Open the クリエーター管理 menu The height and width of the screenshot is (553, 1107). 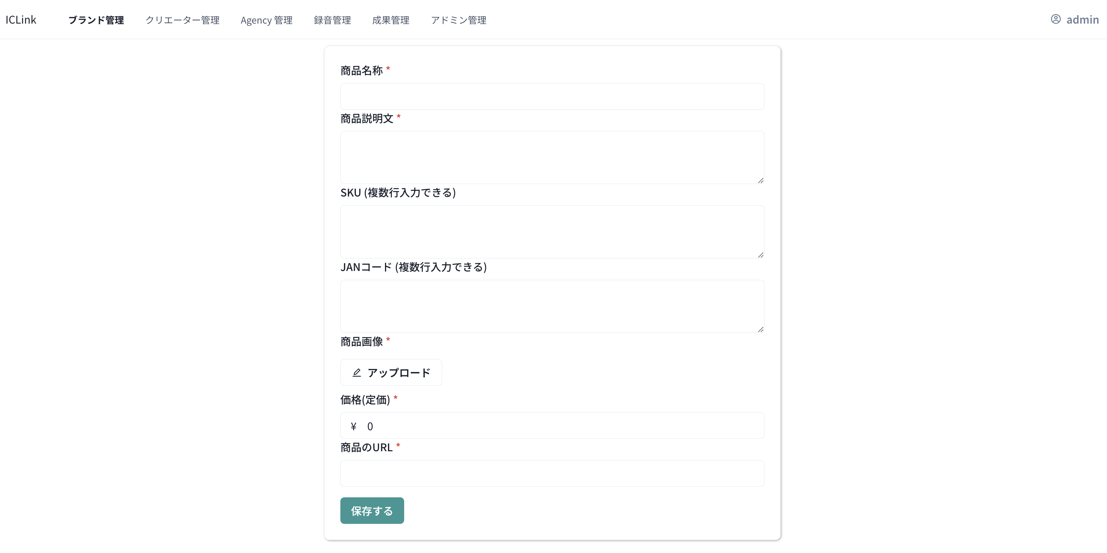pyautogui.click(x=182, y=20)
